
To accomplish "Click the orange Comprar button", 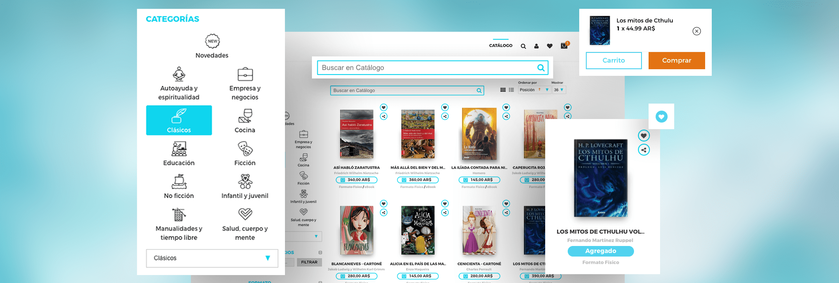I will (x=677, y=60).
